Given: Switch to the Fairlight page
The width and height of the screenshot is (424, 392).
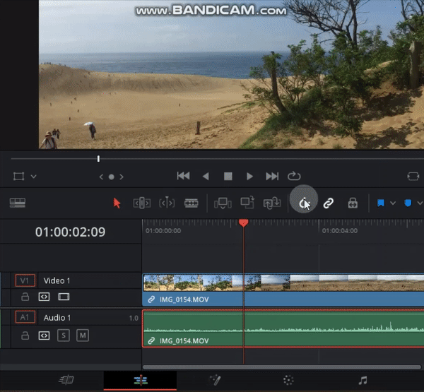Looking at the screenshot, I should click(x=363, y=381).
